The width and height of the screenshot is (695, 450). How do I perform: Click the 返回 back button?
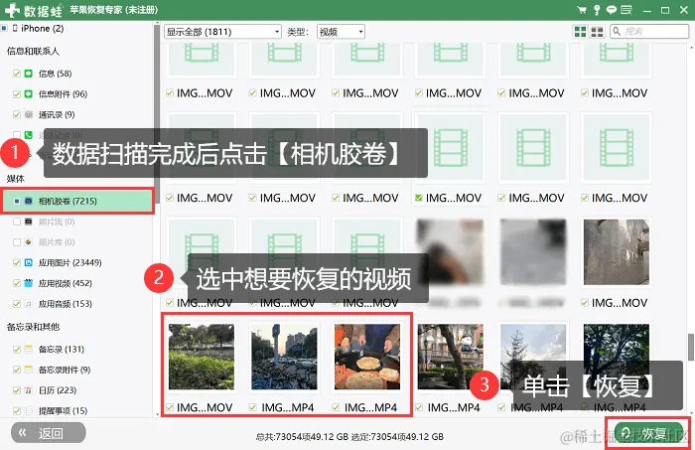click(x=49, y=433)
